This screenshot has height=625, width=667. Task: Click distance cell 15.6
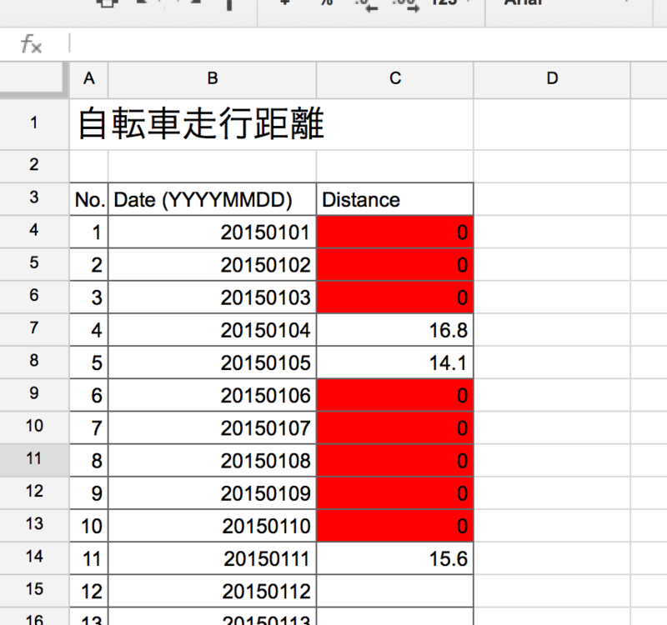(394, 558)
